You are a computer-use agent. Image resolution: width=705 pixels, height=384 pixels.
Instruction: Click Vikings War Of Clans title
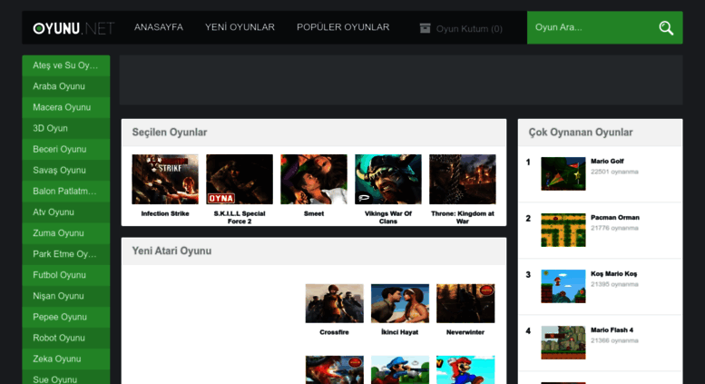click(x=388, y=217)
